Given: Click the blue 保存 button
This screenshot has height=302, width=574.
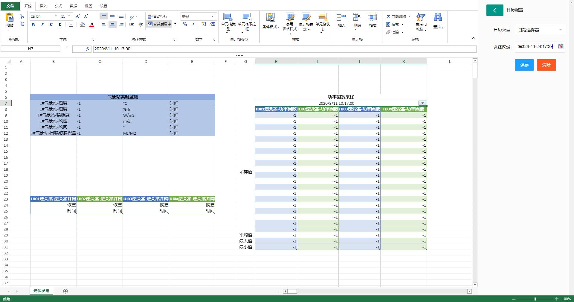Looking at the screenshot, I should [524, 65].
